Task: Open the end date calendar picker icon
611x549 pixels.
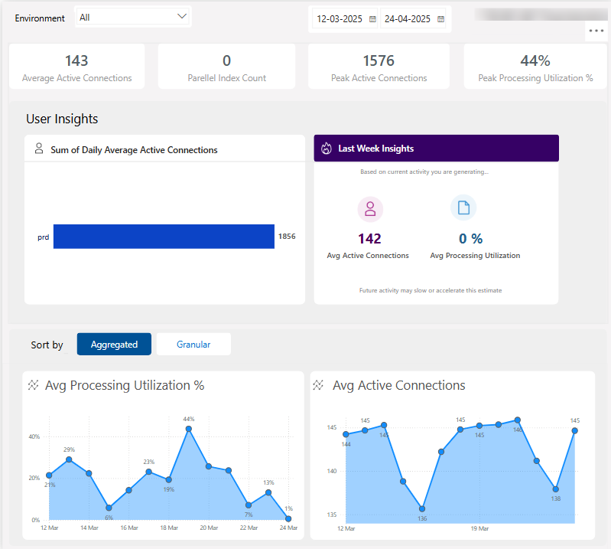Action: point(440,19)
